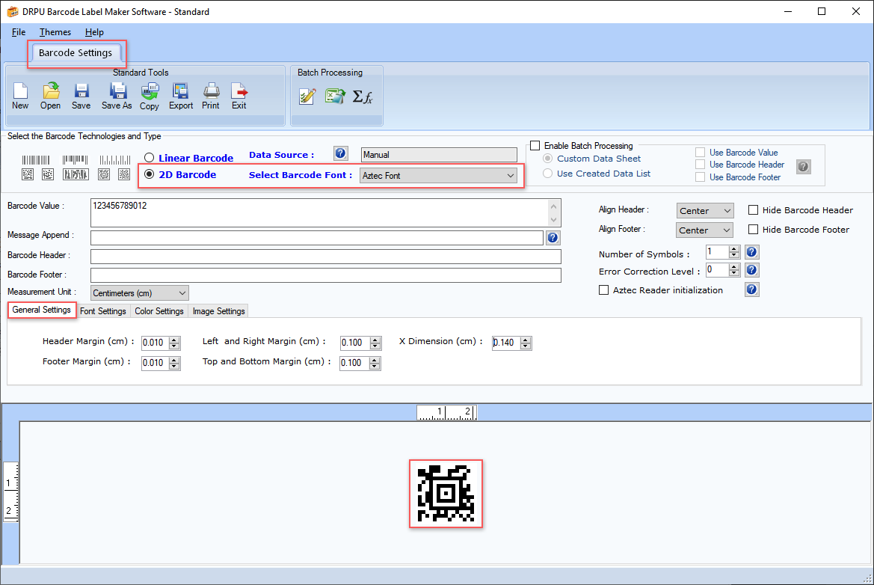Enable Batch Processing checkbox
Image resolution: width=874 pixels, height=585 pixels.
(535, 146)
